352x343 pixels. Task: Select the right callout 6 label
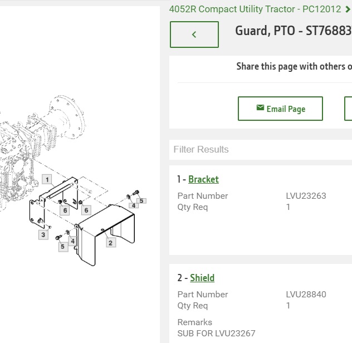(x=86, y=210)
